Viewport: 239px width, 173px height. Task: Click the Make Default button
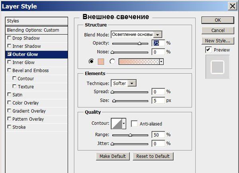[113, 156]
